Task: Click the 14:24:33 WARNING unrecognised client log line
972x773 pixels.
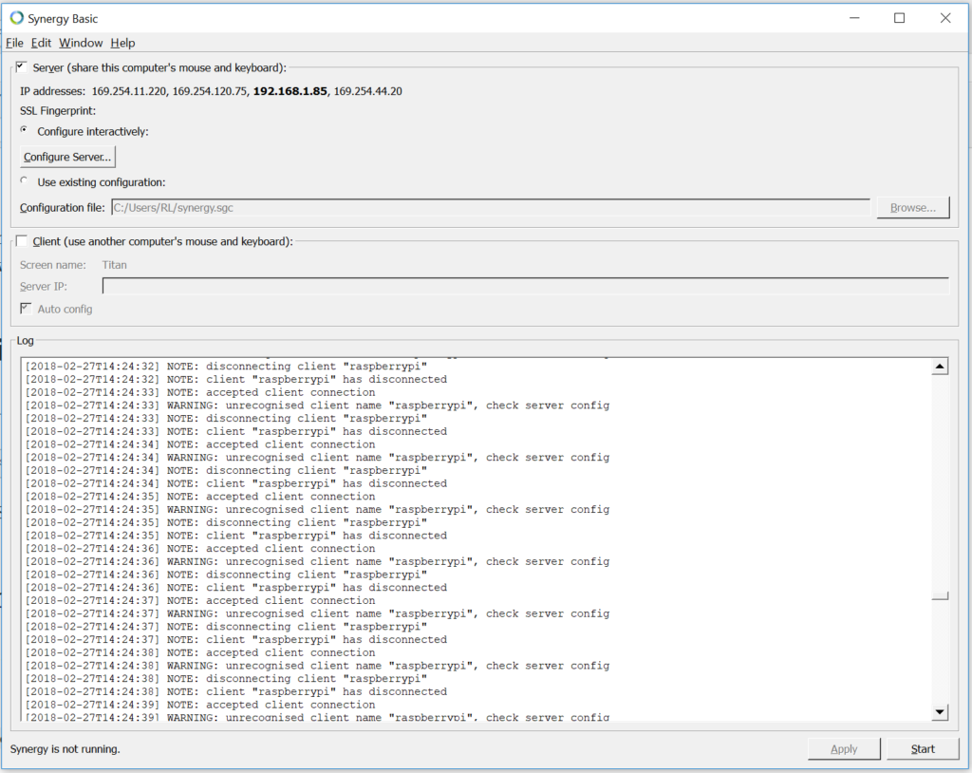Action: tap(317, 405)
